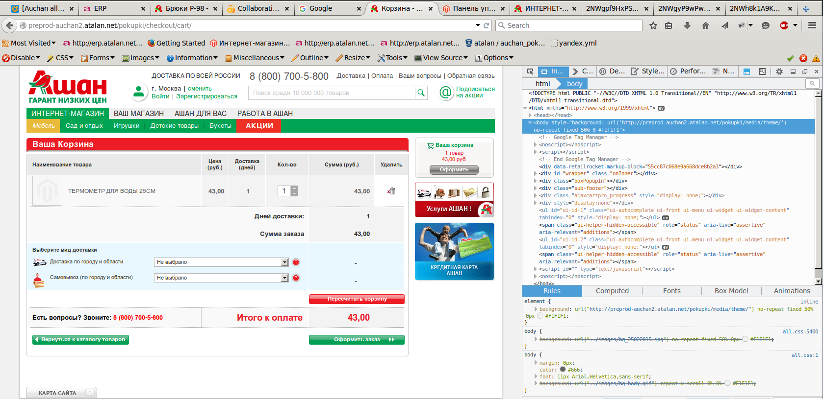
Task: Open the Adblock Plus ABP icon
Action: click(x=784, y=25)
